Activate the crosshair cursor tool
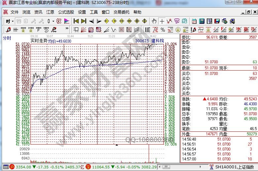258x171 pixels. (x=162, y=21)
